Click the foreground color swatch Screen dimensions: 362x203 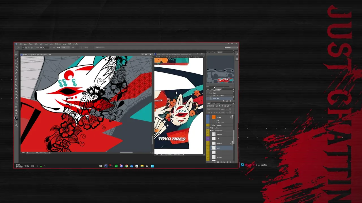click(x=16, y=118)
